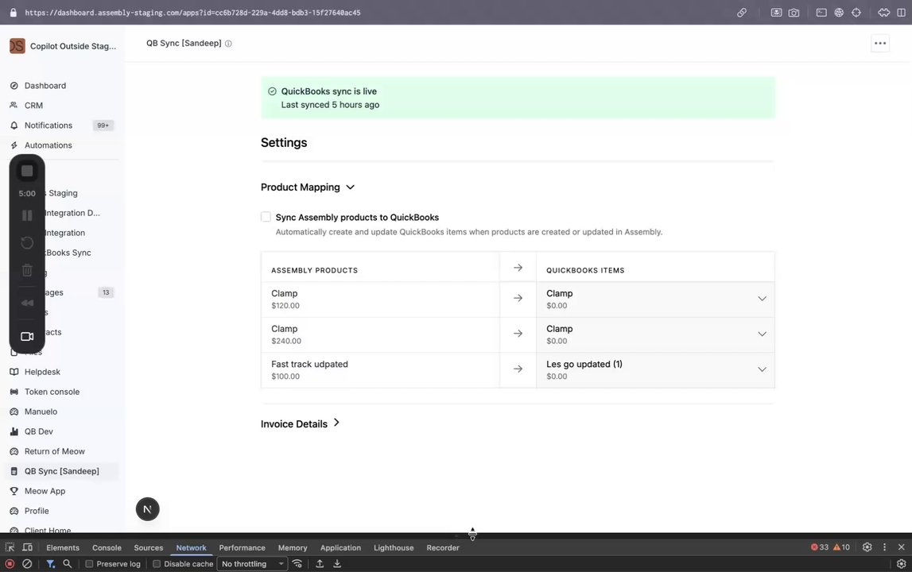Go to Helpdesk in the sidebar
912x572 pixels.
[x=42, y=372]
